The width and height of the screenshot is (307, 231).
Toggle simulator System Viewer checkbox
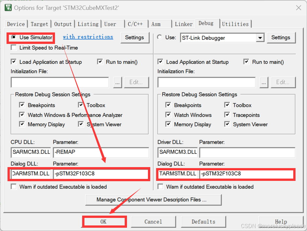pos(81,124)
